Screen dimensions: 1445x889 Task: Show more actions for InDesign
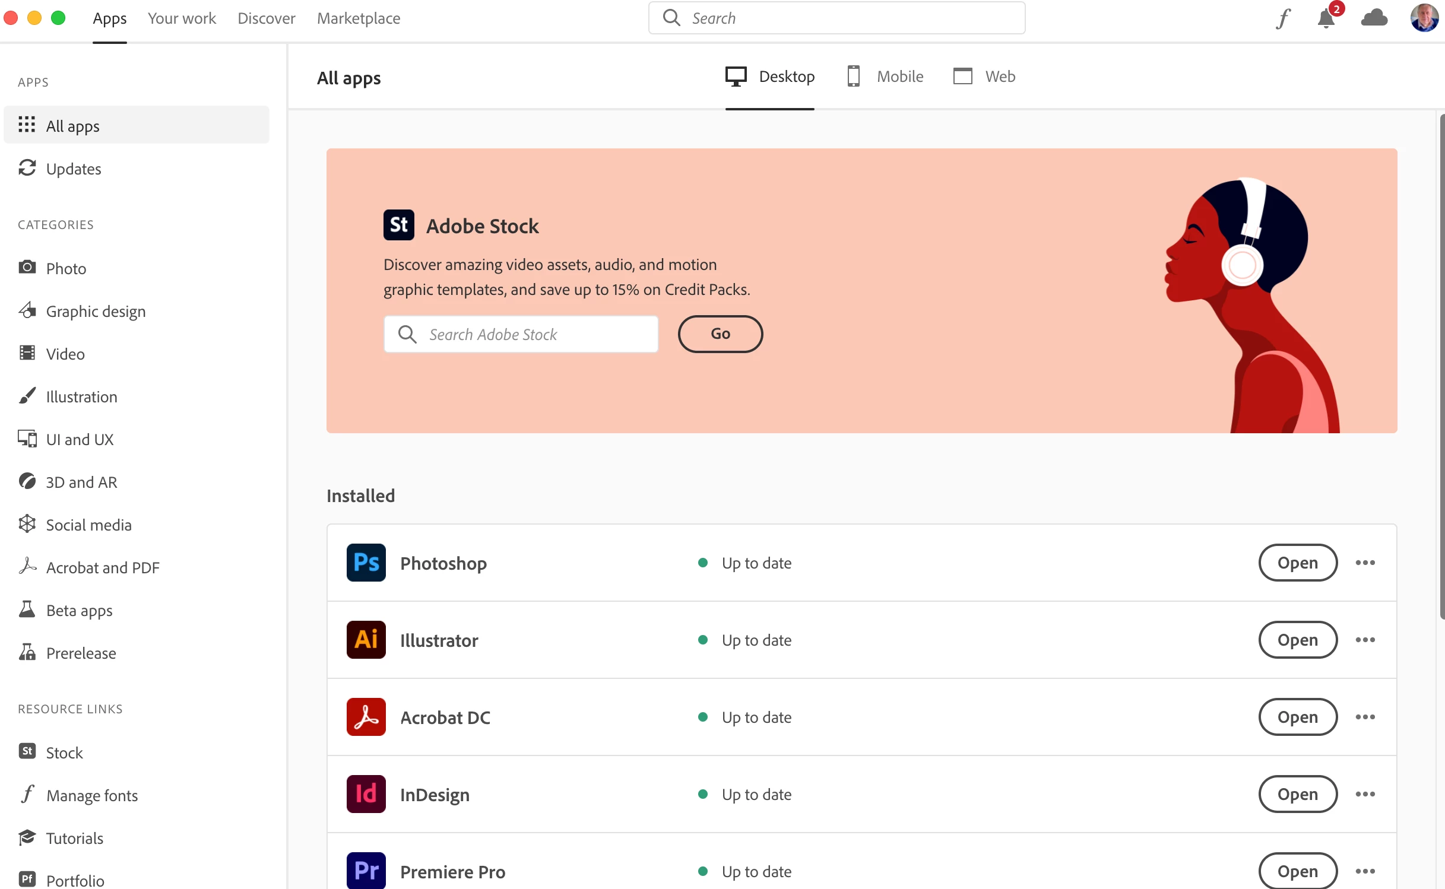click(1365, 794)
